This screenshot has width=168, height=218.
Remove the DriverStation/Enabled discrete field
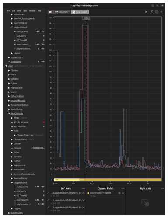[123, 193]
